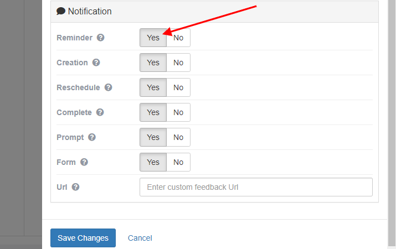Set Reminder notification to Yes

153,38
